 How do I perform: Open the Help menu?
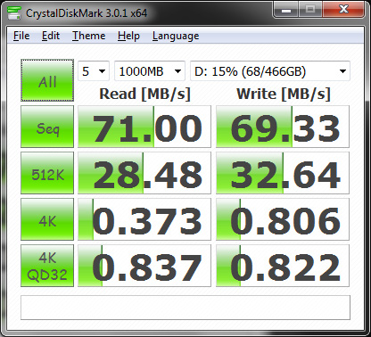tap(128, 36)
